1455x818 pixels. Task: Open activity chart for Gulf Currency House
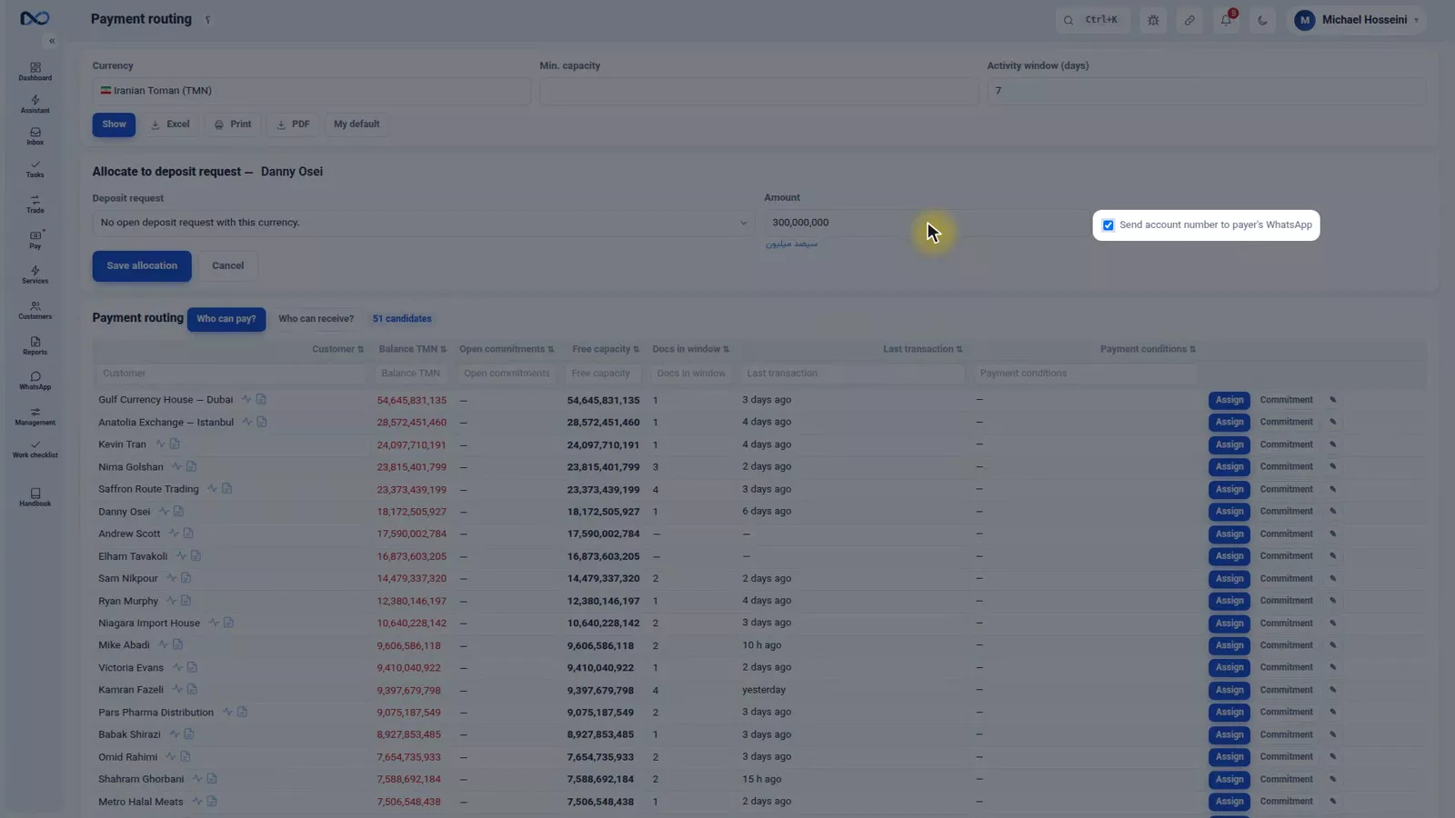tap(246, 400)
